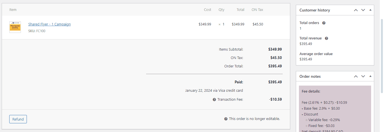Click the Item column header
This screenshot has height=132, width=384.
click(x=13, y=10)
